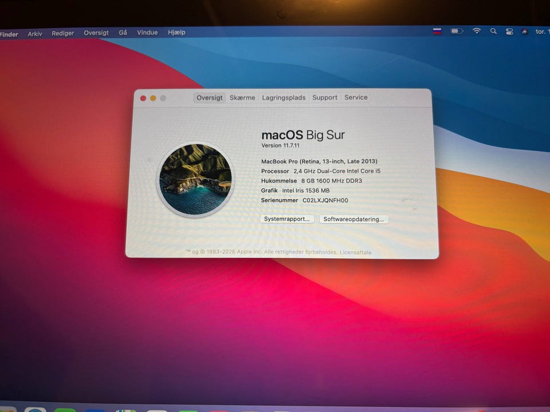Click the Softwareopdatering... button
The image size is (550, 412).
(353, 219)
